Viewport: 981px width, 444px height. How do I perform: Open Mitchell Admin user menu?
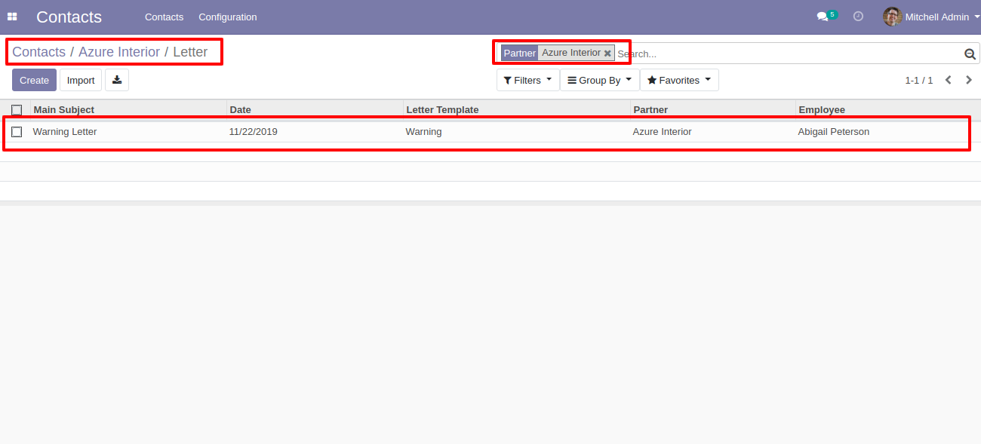coord(932,17)
